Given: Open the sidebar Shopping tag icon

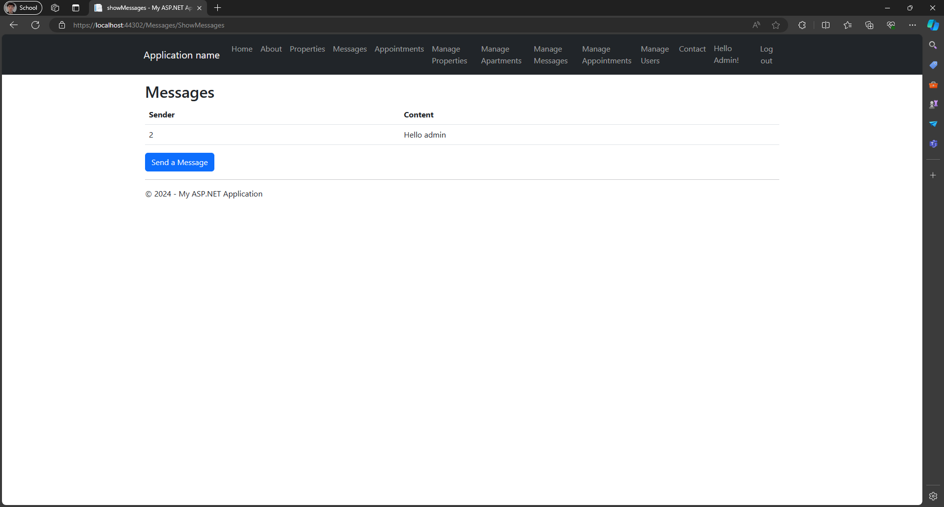Looking at the screenshot, I should pos(933,65).
